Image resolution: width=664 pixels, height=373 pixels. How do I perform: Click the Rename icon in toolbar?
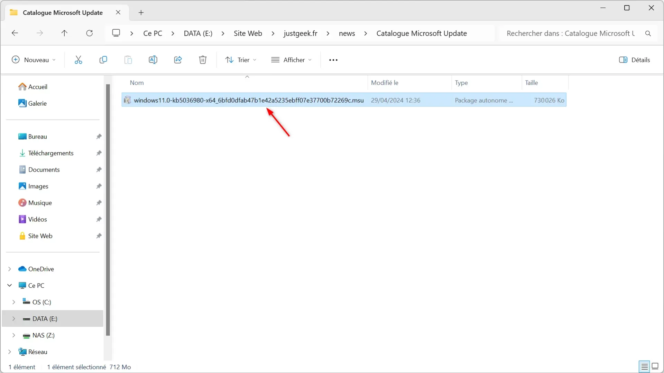click(153, 60)
